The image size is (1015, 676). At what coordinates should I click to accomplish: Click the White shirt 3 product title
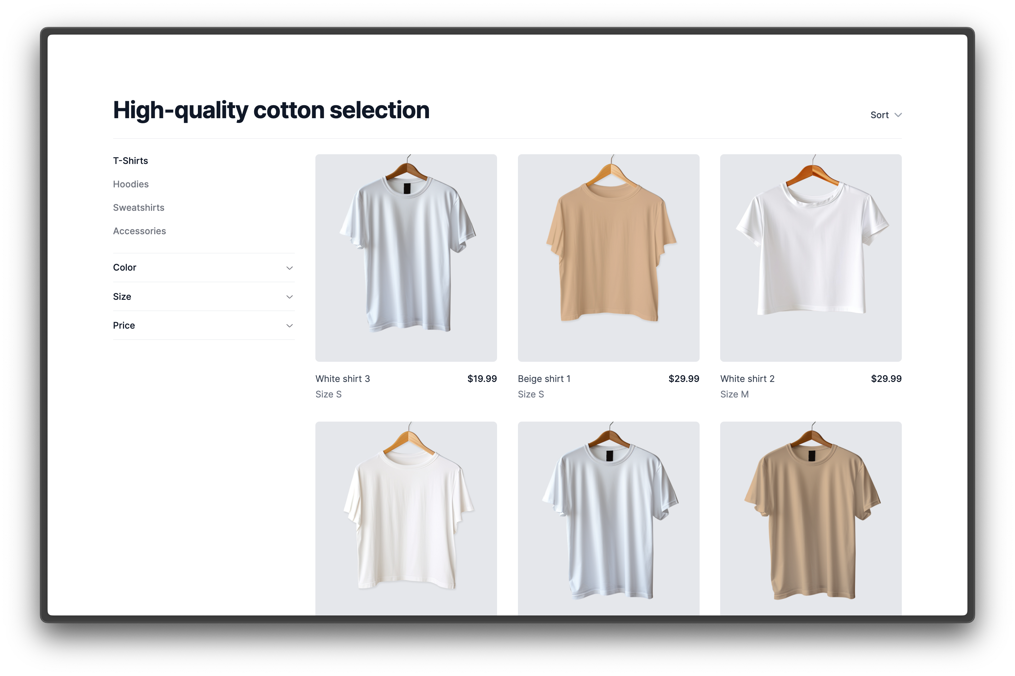point(342,378)
